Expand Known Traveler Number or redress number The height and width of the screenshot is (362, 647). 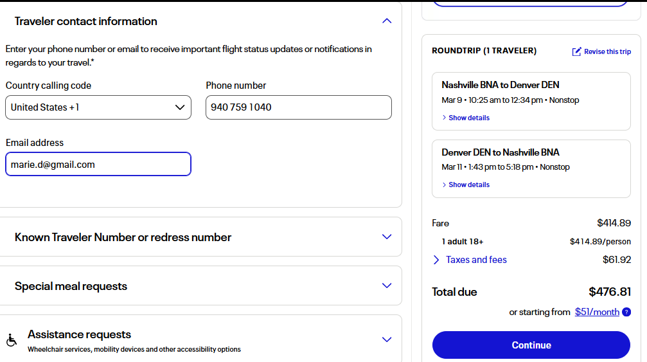[387, 237]
